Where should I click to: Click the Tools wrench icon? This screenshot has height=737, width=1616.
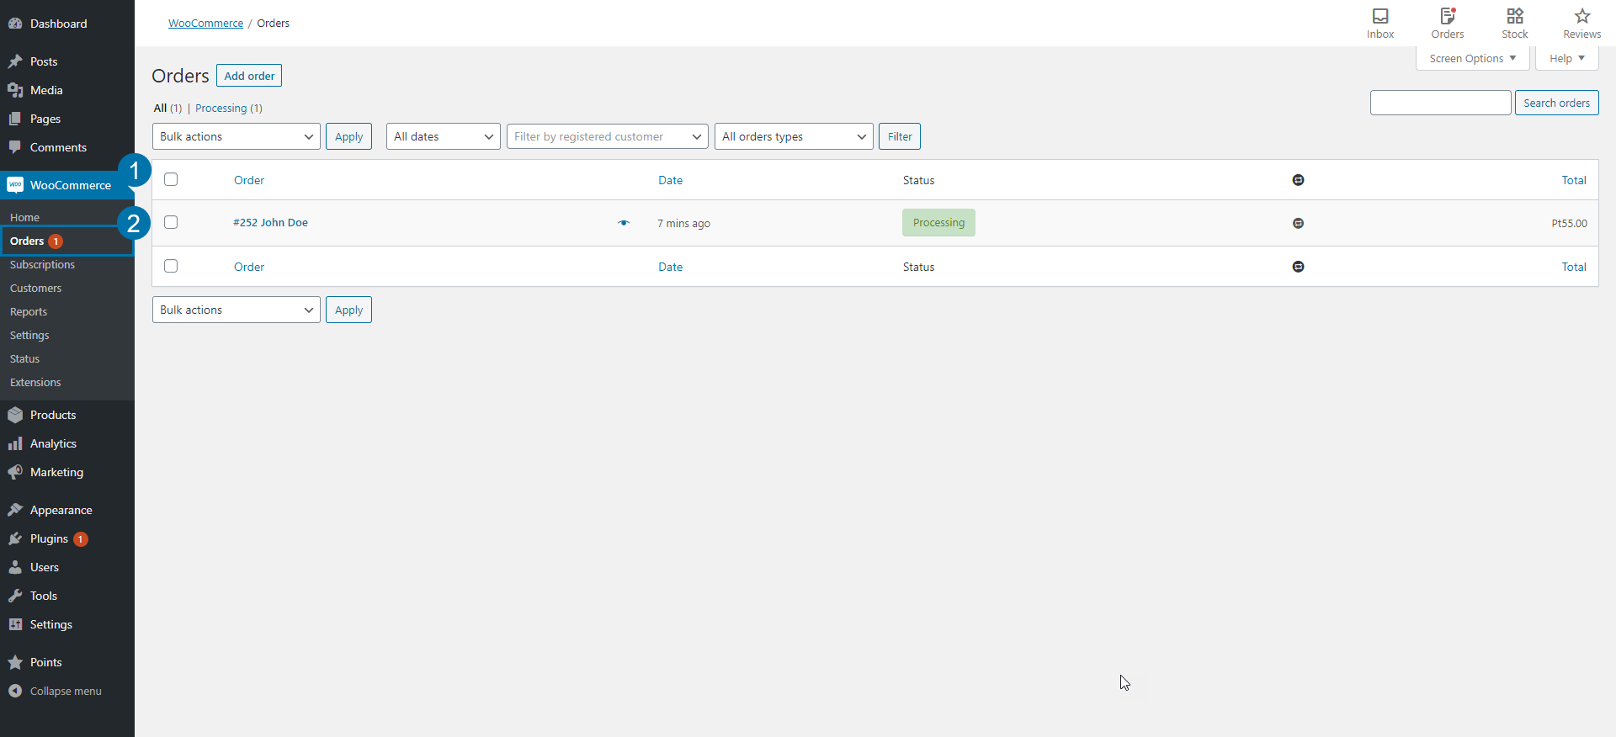[15, 596]
